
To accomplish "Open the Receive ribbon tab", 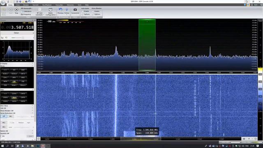I will 26,5.
